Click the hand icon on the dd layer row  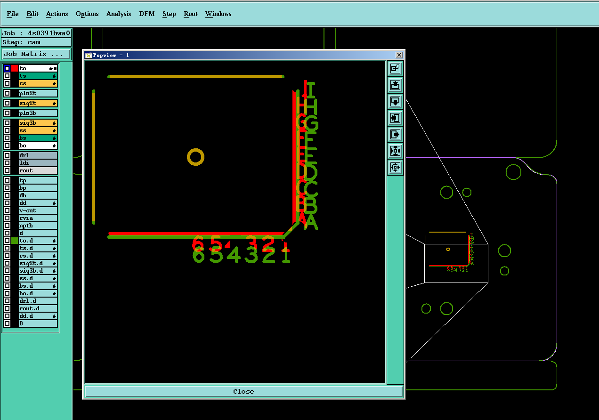coord(54,203)
